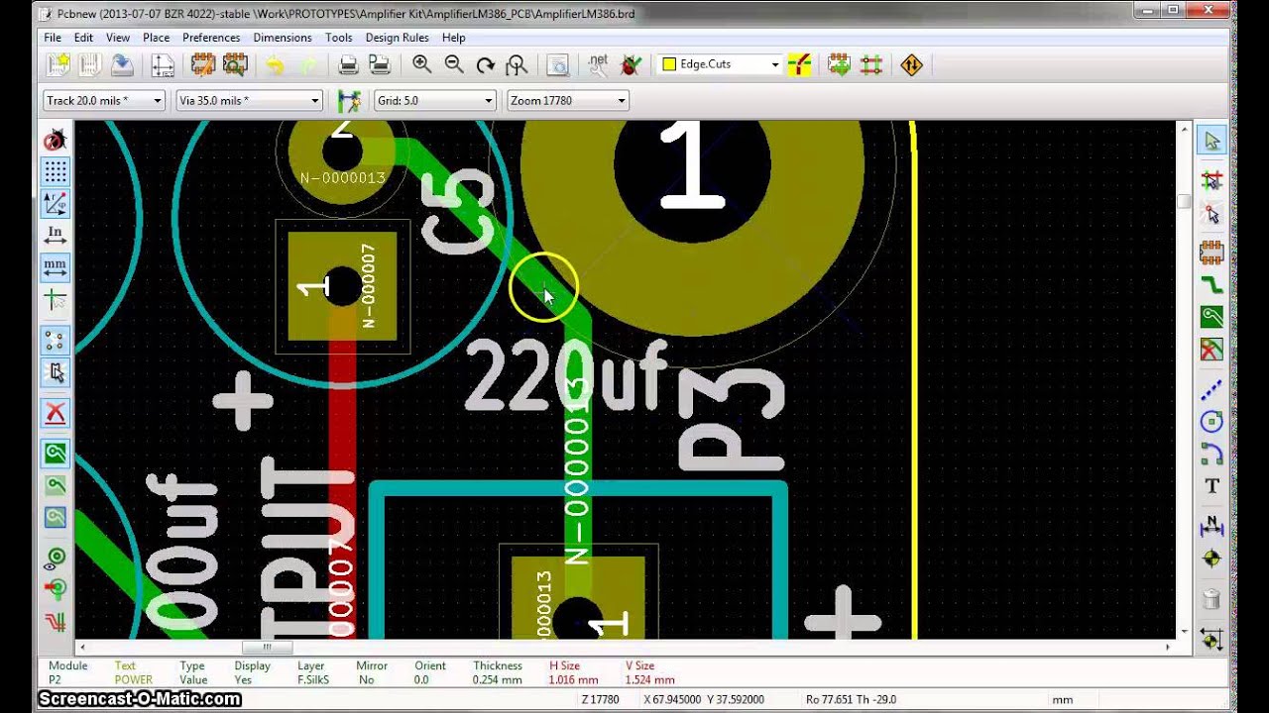Open the File menu
The image size is (1269, 713).
tap(53, 38)
